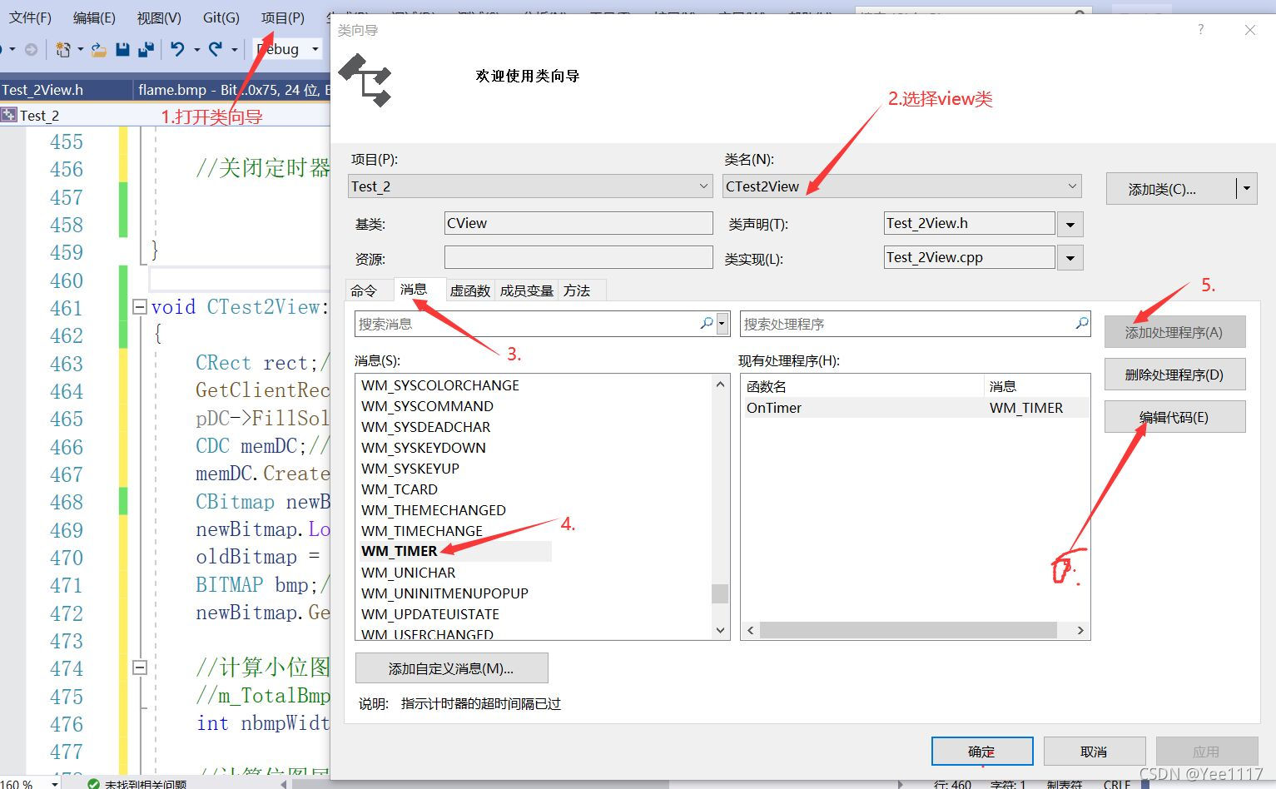
Task: Select WM_UNICHAR in messages list
Action: point(409,573)
